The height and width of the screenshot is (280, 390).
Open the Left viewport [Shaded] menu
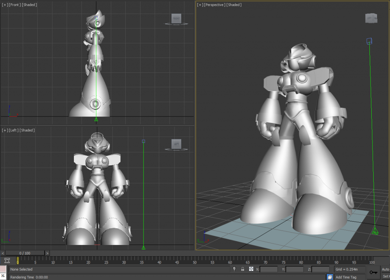pos(27,130)
